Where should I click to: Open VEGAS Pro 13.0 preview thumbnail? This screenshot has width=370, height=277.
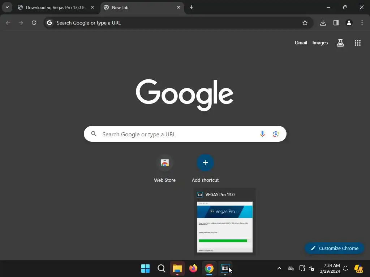coord(225,227)
